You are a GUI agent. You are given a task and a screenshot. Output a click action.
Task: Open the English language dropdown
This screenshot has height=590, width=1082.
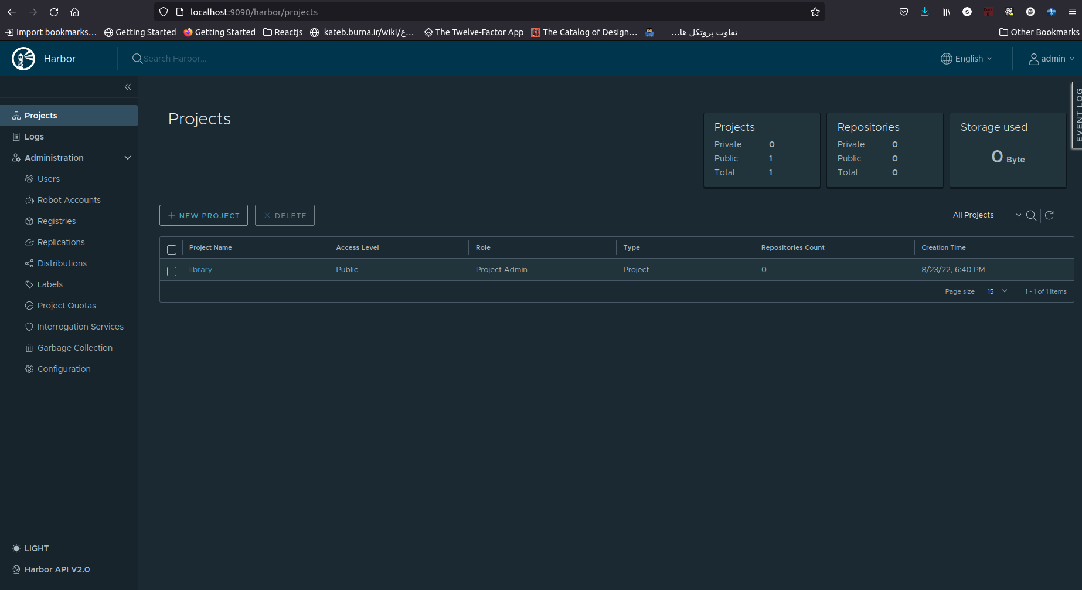(967, 59)
